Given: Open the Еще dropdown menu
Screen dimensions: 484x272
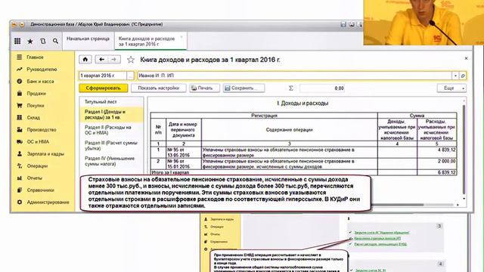Looking at the screenshot, I should 451,88.
